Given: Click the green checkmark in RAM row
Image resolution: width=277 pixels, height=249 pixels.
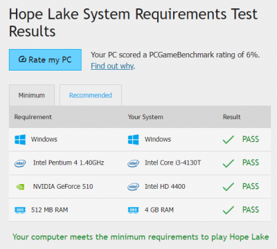Looking at the screenshot, I should [229, 210].
